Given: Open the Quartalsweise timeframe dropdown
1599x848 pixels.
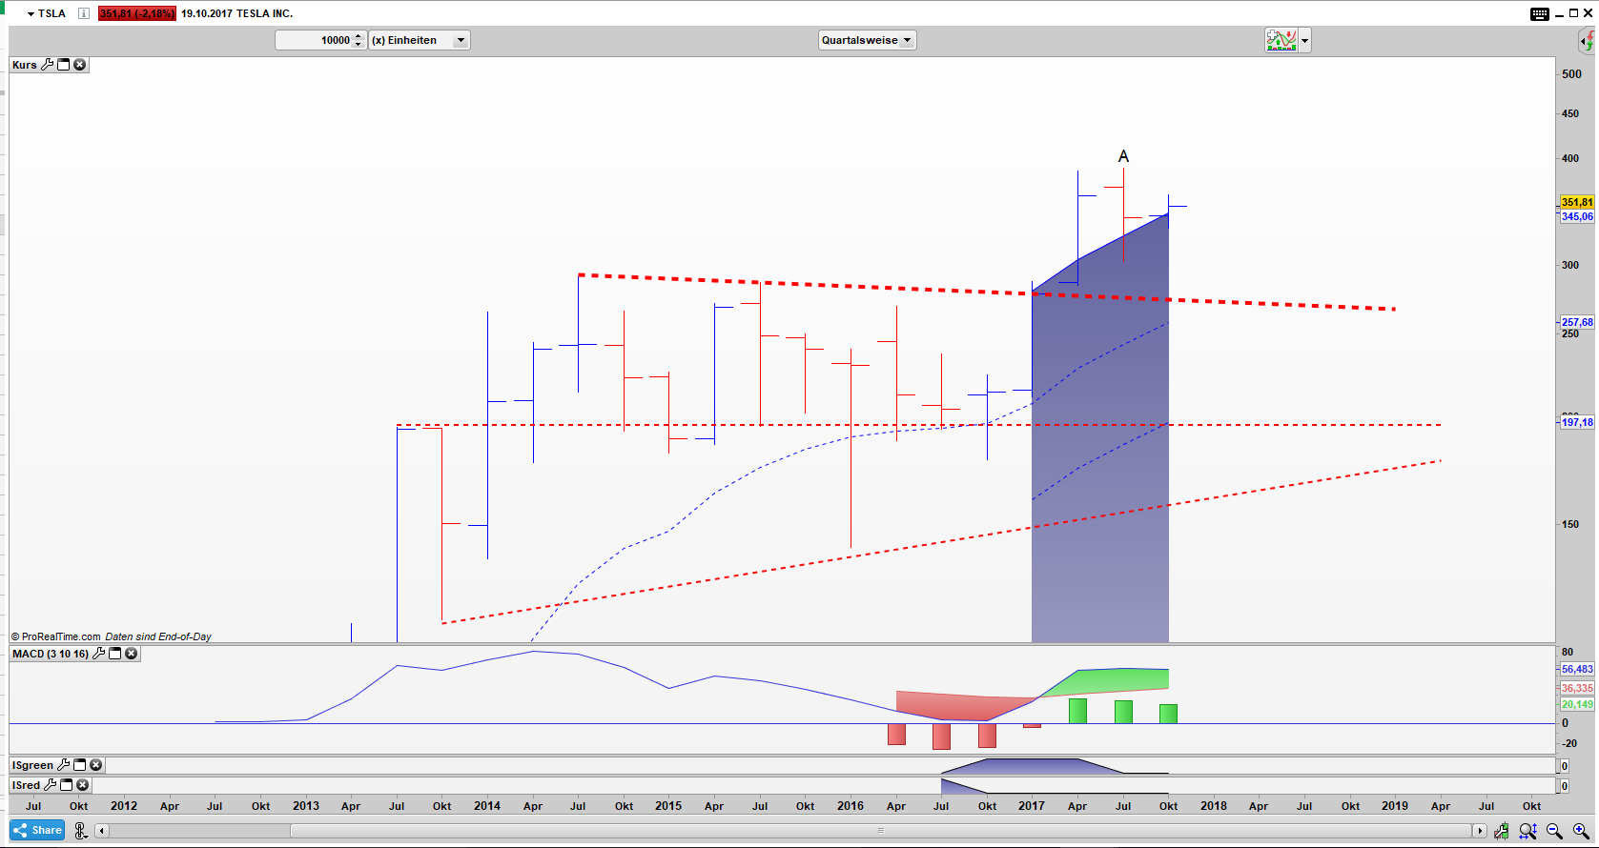Looking at the screenshot, I should click(867, 40).
